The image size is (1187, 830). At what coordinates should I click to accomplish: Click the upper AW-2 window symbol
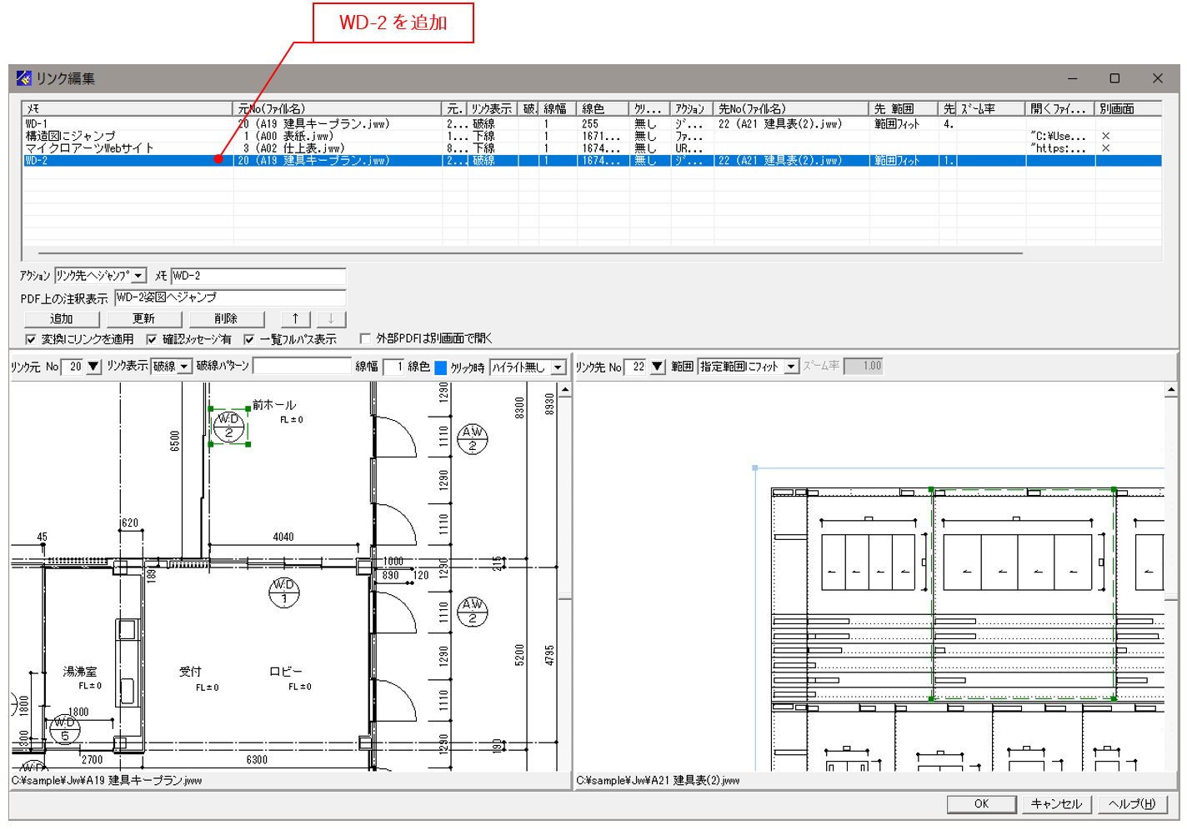pyautogui.click(x=473, y=438)
